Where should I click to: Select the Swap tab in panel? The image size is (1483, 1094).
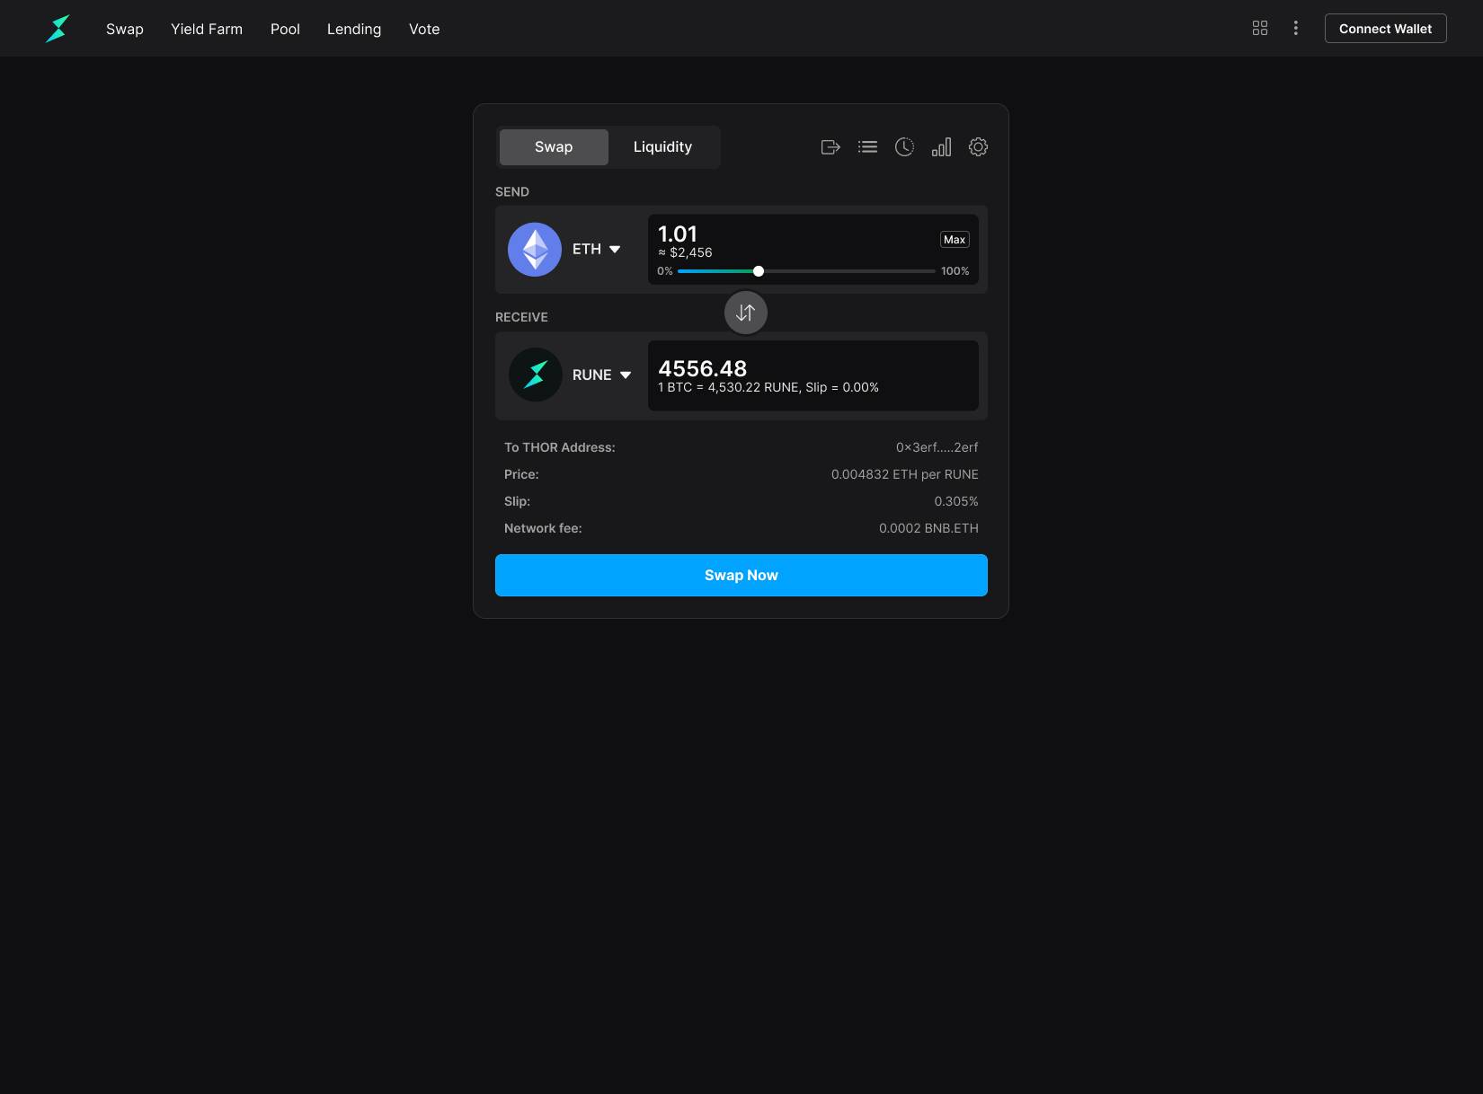[554, 147]
